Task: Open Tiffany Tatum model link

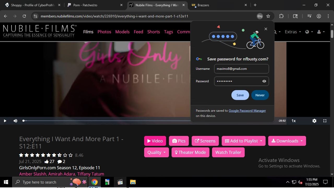Action: (91, 174)
